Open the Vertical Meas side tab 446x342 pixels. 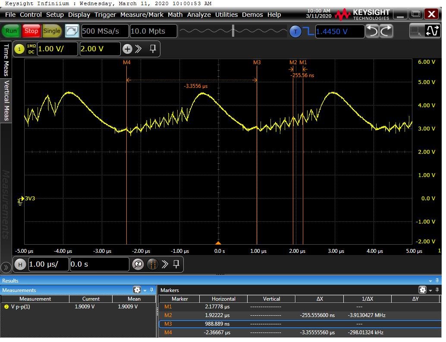6,100
